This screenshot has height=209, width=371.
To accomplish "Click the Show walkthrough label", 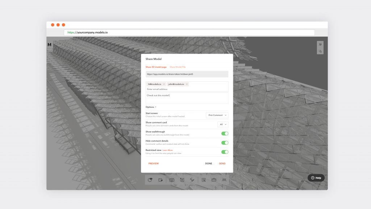I will coord(155,132).
